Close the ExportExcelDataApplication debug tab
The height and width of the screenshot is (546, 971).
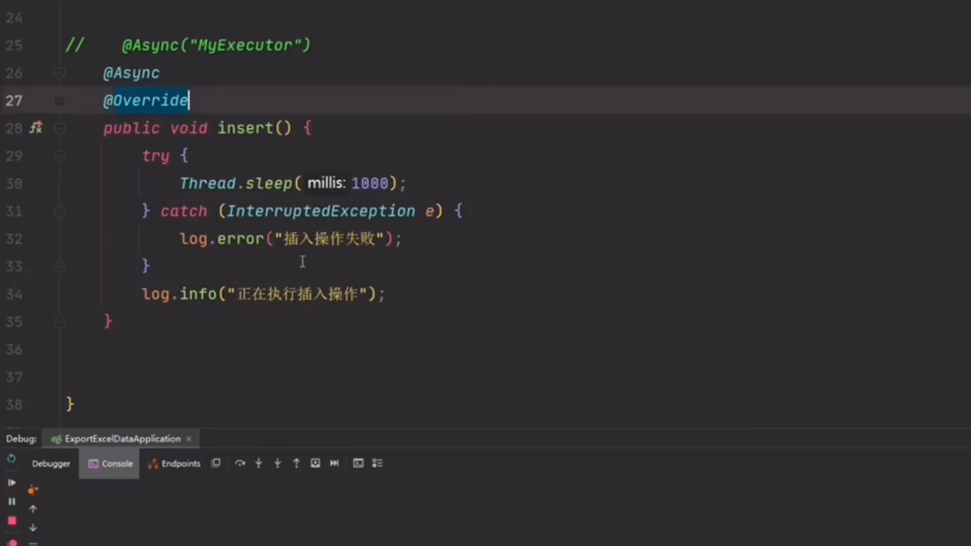click(189, 439)
